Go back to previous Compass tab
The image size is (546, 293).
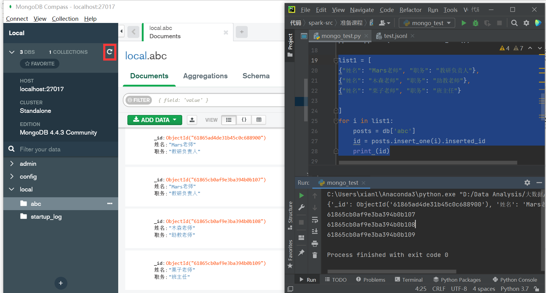[134, 32]
